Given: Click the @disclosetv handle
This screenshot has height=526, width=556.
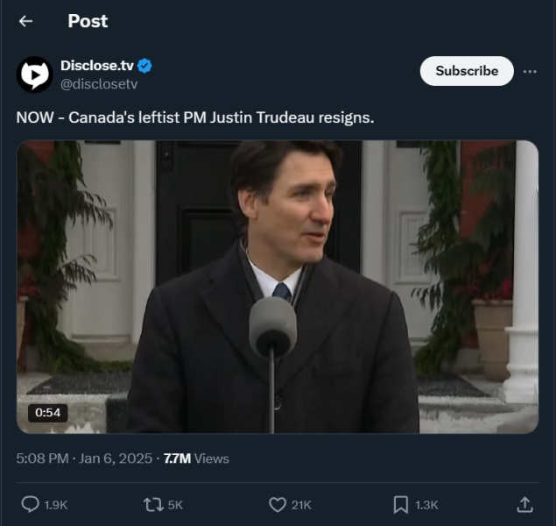Looking at the screenshot, I should pos(99,84).
